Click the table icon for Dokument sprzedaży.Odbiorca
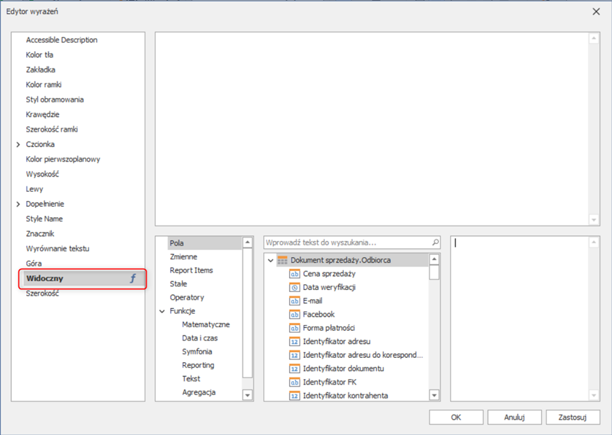Screen dimensions: 612x435 pyautogui.click(x=282, y=260)
